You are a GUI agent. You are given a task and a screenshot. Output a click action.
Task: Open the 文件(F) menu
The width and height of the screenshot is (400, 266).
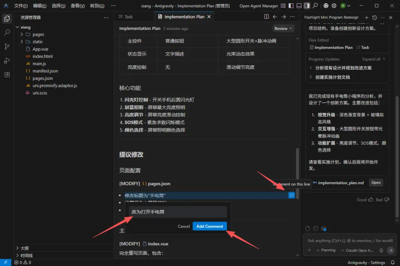pyautogui.click(x=21, y=6)
